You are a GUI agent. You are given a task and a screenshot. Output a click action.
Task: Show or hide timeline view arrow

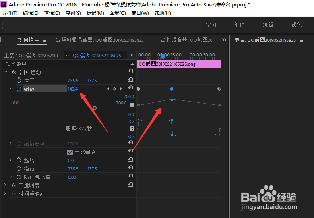click(132, 55)
